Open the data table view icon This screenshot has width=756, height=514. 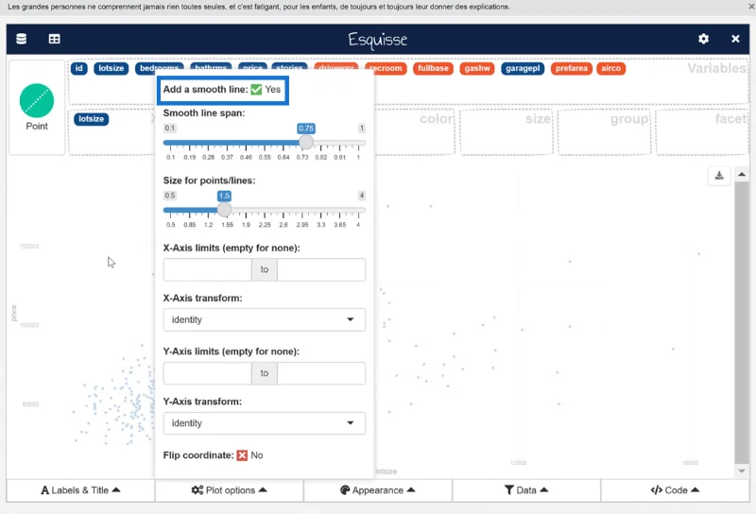pyautogui.click(x=55, y=39)
